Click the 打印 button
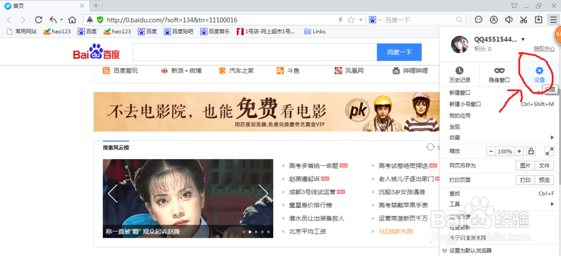 pyautogui.click(x=525, y=180)
